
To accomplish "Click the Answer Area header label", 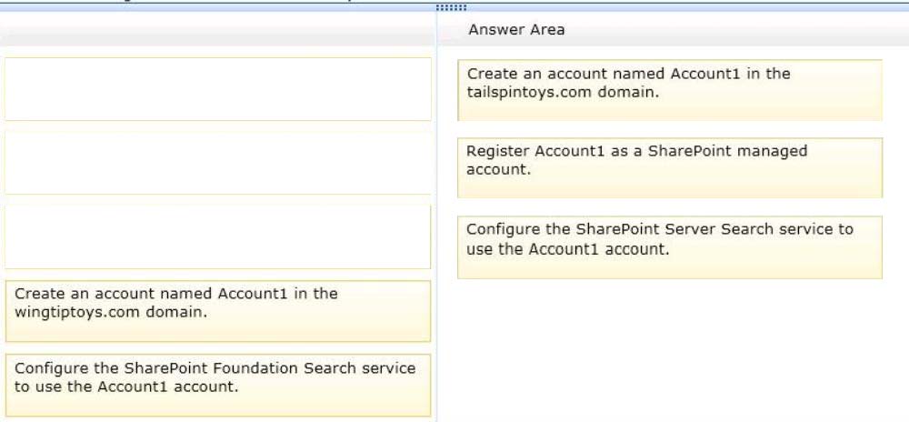I will click(x=516, y=30).
